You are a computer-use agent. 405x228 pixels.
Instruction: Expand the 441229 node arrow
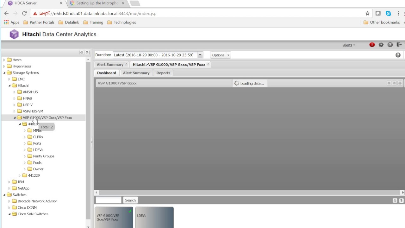[x=19, y=175]
